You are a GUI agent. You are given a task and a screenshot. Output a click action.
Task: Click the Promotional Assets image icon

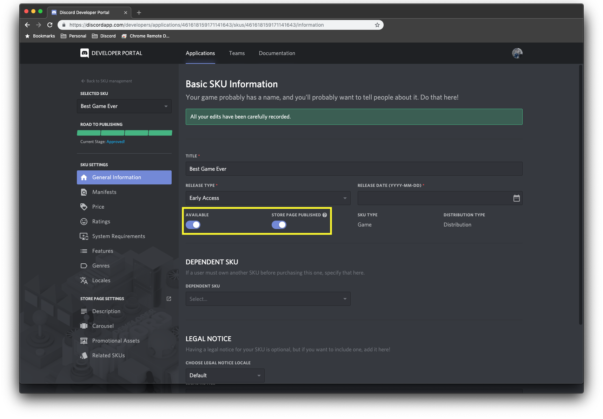(x=84, y=341)
